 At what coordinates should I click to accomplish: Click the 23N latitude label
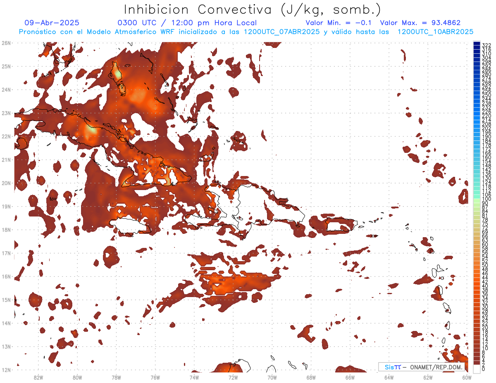[x=6, y=113]
